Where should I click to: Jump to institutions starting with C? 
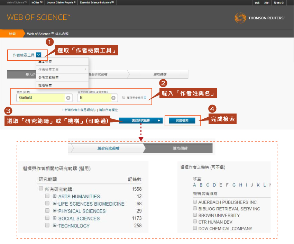tap(208, 185)
